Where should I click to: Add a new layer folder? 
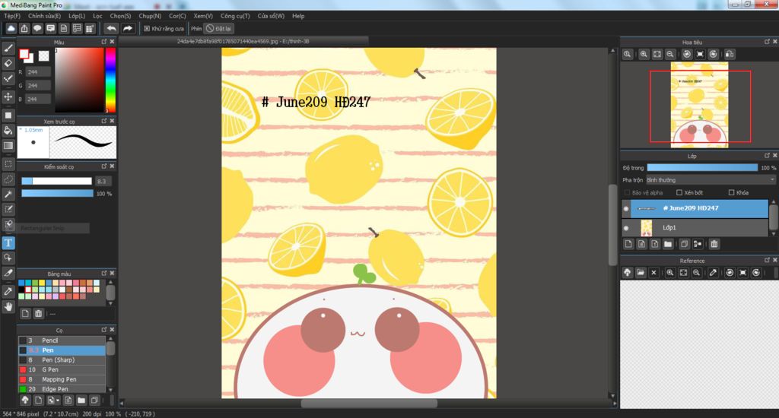(668, 244)
